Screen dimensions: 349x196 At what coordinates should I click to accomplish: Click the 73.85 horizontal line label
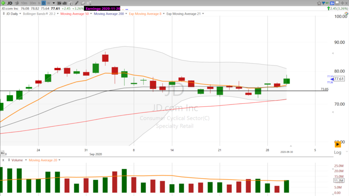(325, 89)
